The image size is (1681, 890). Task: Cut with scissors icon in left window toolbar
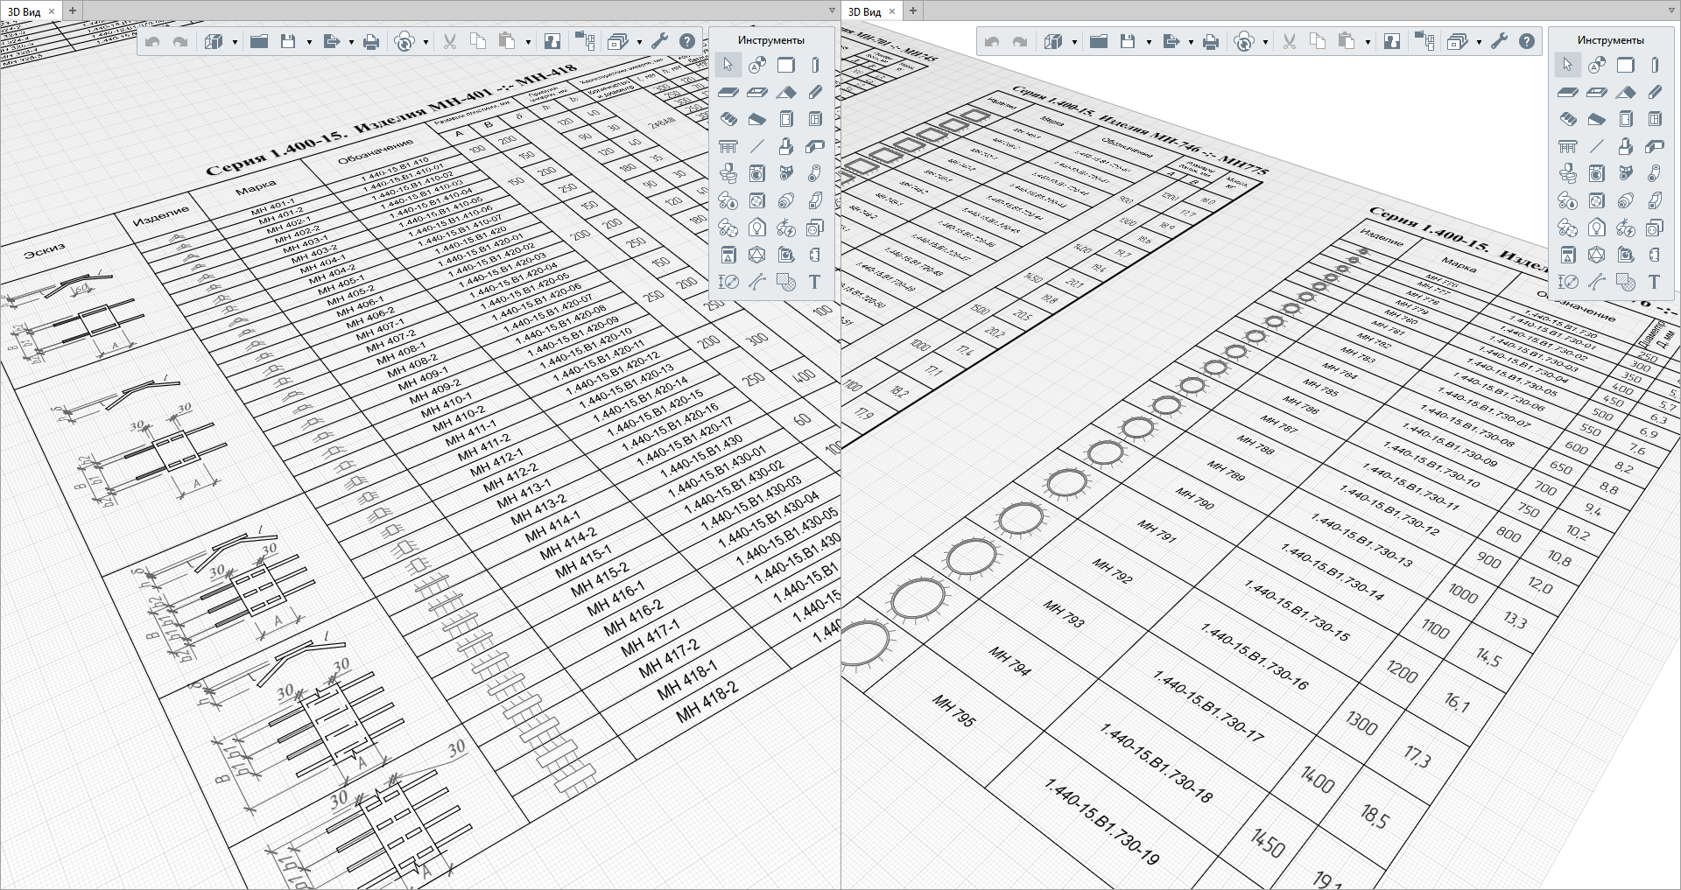450,41
